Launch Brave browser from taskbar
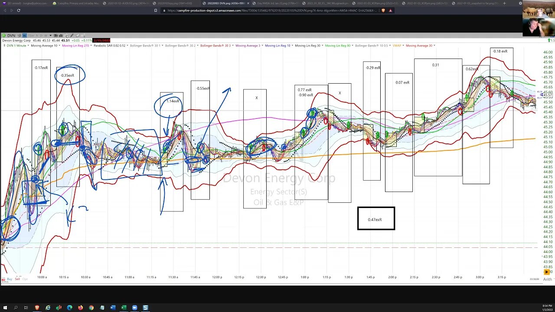 tap(37, 308)
